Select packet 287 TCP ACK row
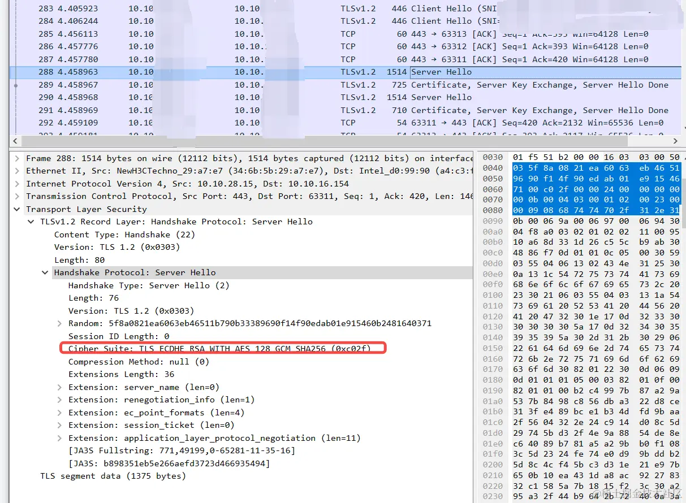Image resolution: width=686 pixels, height=503 pixels. point(345,59)
